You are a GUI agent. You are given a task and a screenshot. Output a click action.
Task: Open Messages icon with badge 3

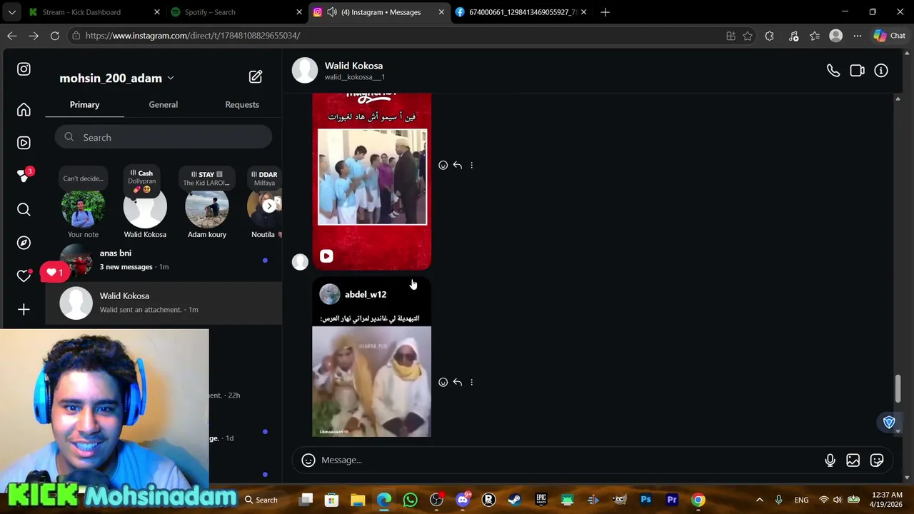pos(24,176)
